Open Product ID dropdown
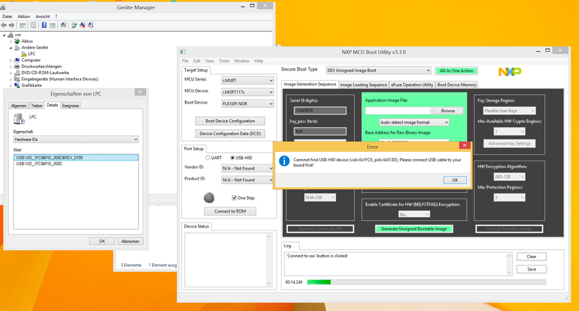 247,180
